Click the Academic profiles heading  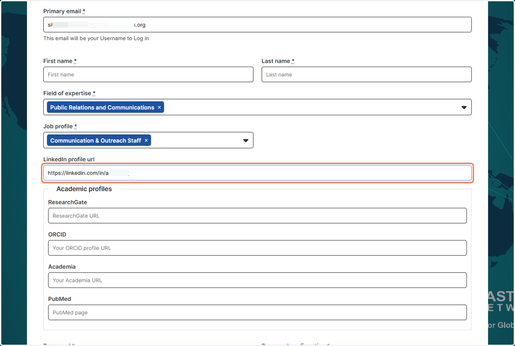(84, 189)
